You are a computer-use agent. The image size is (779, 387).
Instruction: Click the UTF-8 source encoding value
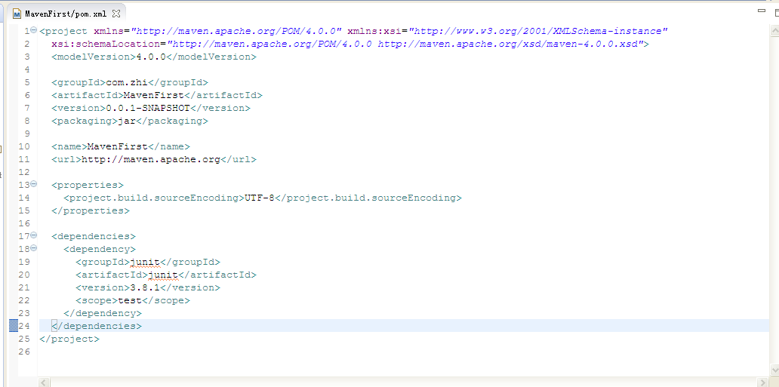tap(260, 198)
